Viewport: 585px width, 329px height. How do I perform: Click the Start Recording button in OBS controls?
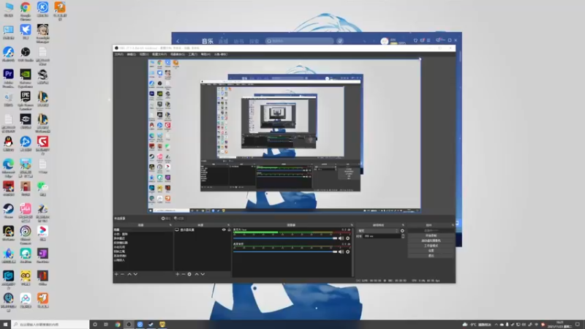(431, 235)
